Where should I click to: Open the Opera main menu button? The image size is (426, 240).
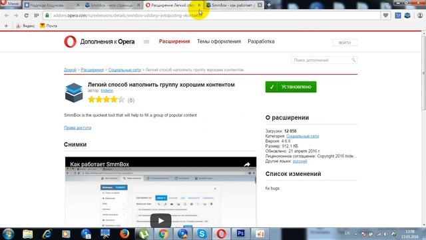[11, 4]
